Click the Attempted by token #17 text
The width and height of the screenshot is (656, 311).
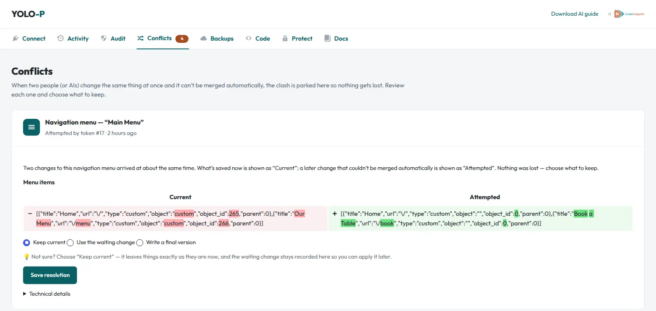(x=91, y=133)
